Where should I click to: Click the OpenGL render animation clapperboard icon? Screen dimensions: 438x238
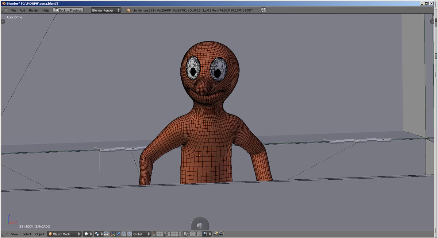tap(221, 234)
